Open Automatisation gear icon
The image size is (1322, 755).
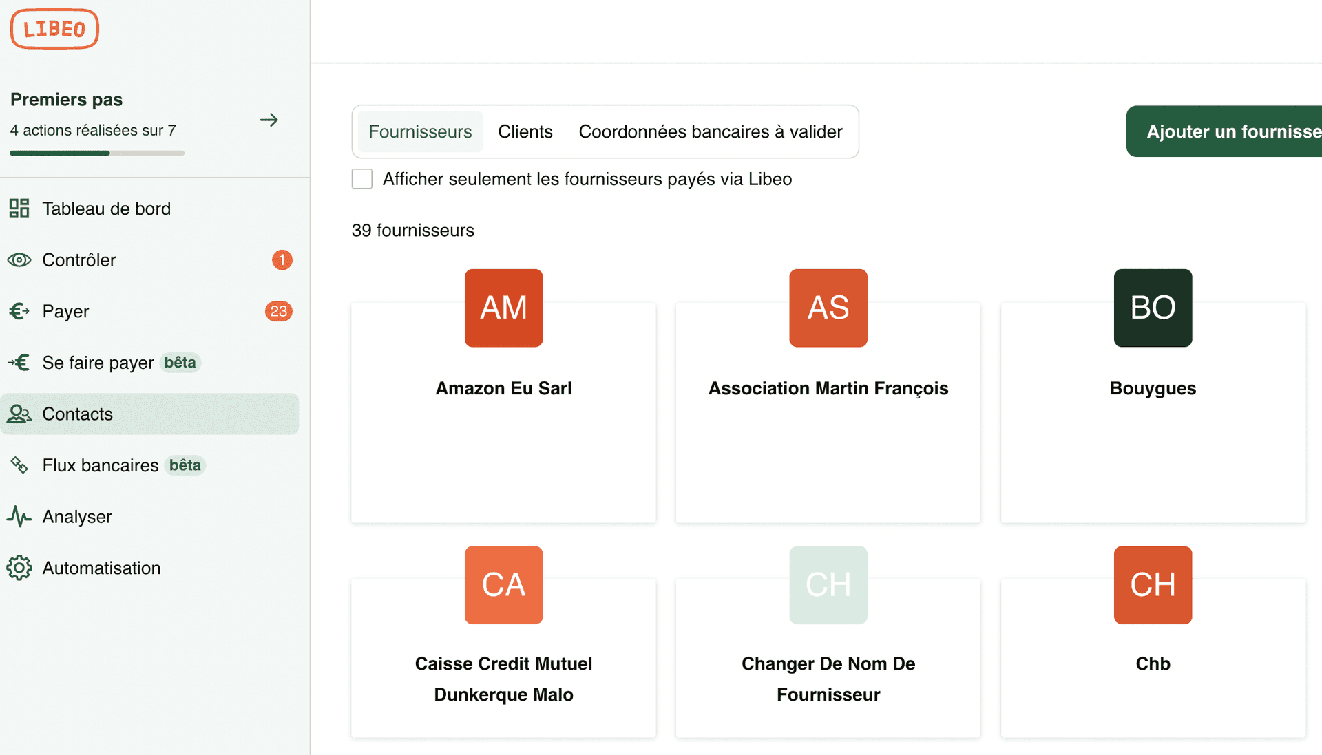[x=19, y=568]
